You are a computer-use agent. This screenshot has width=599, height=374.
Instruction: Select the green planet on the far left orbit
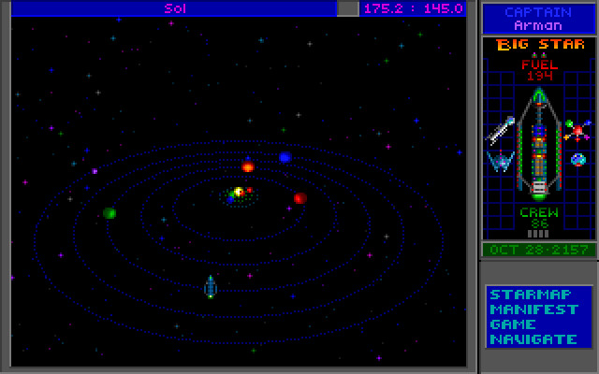[110, 213]
